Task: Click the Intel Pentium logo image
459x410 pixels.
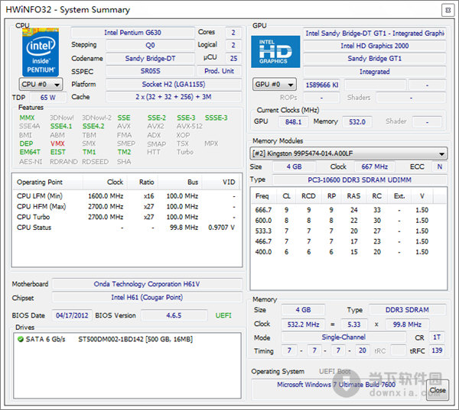Action: 41,53
